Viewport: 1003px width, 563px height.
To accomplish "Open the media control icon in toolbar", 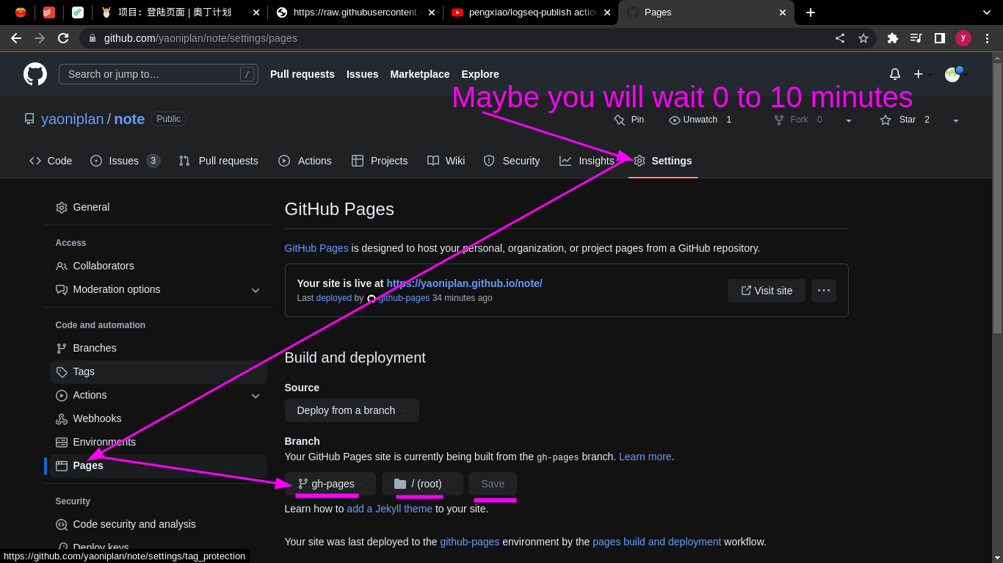I will pyautogui.click(x=916, y=38).
